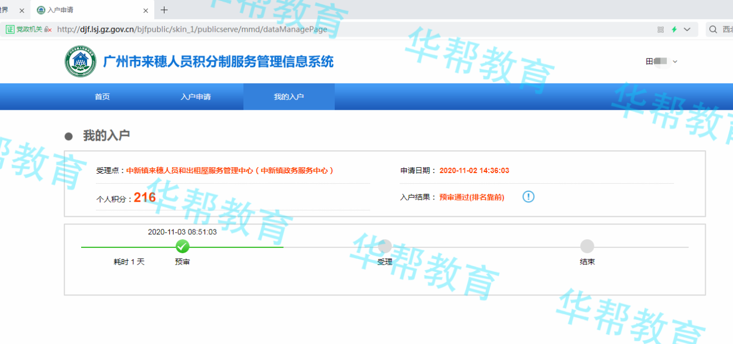
Task: Click the Guangzhou points system logo emblem
Action: click(81, 61)
